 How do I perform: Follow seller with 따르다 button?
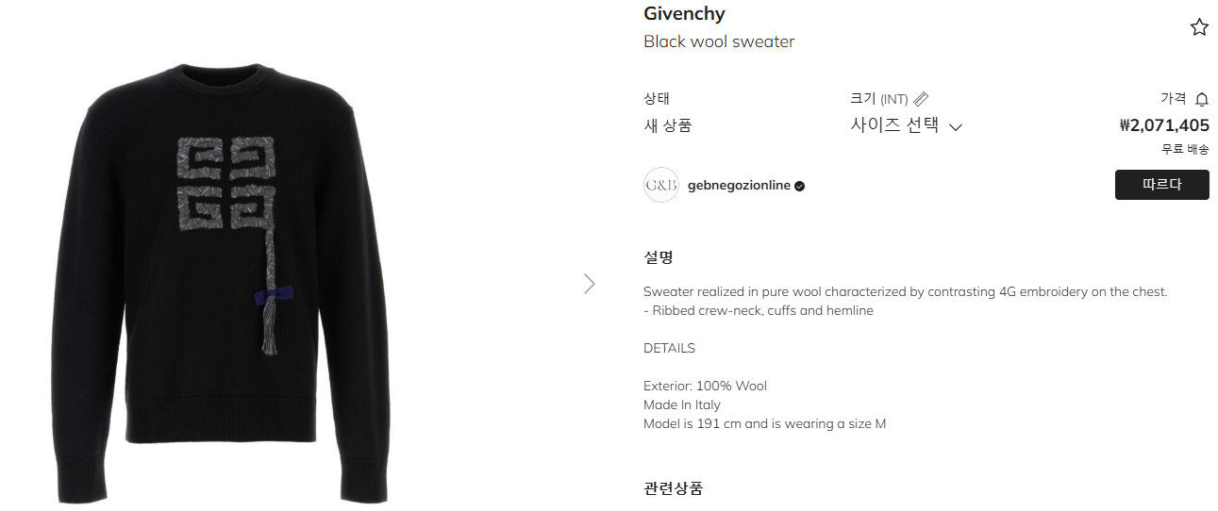(1161, 185)
